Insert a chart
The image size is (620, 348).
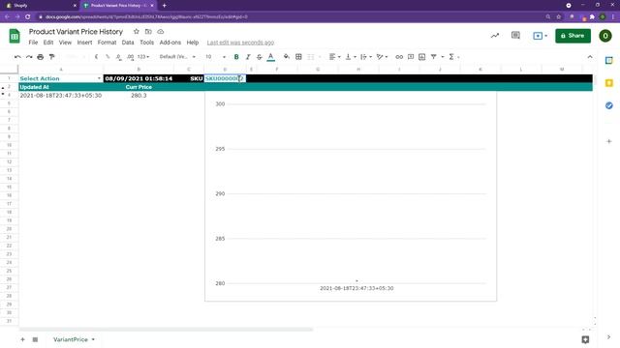coord(422,57)
